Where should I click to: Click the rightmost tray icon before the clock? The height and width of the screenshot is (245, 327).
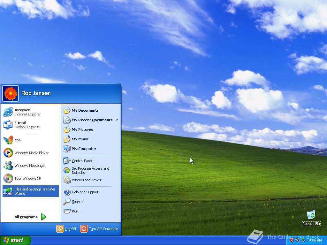click(x=303, y=240)
